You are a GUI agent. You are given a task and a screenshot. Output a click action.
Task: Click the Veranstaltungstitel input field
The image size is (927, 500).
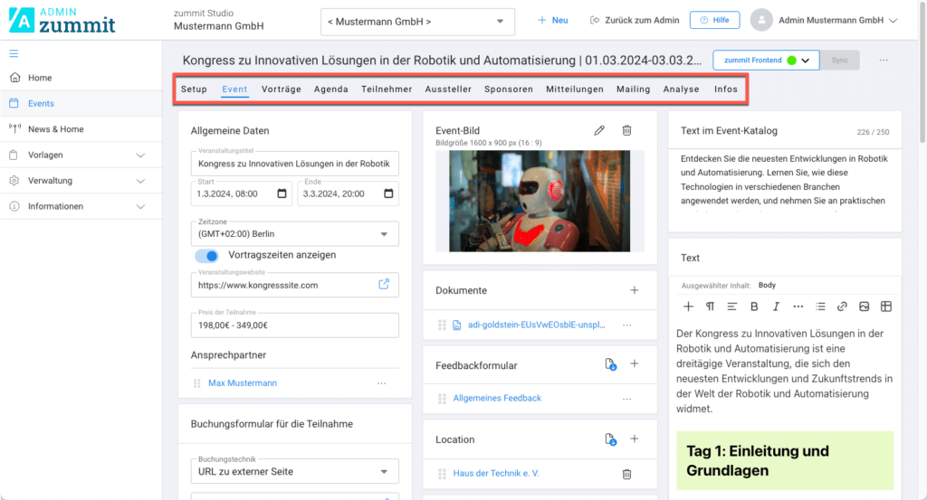(x=294, y=164)
